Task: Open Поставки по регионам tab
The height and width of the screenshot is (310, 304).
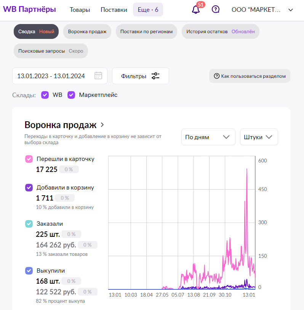Action: point(146,31)
